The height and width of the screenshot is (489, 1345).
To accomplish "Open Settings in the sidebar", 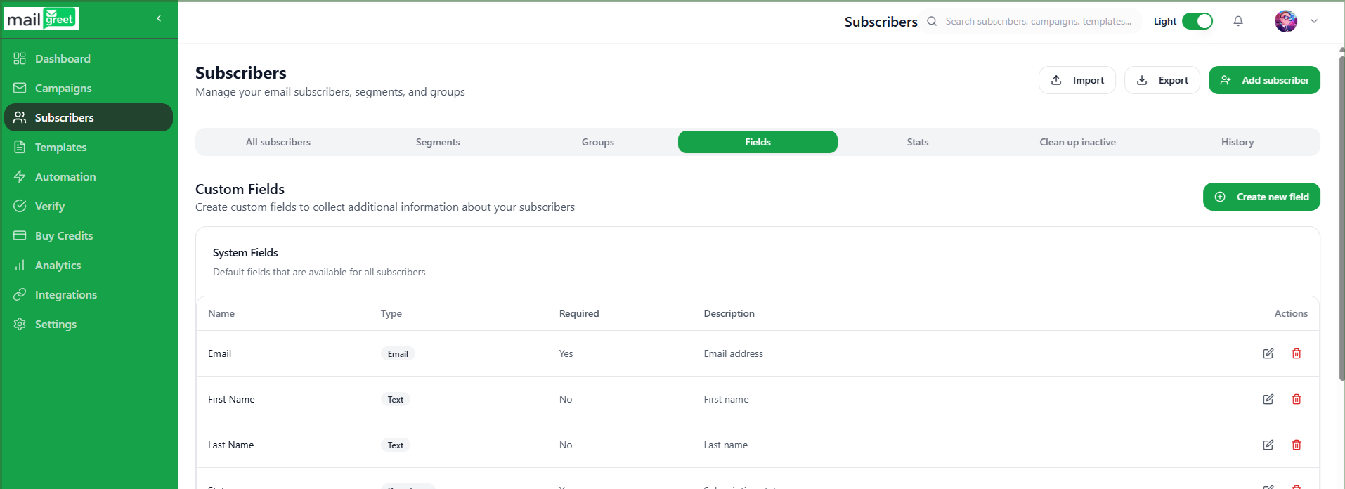I will point(89,324).
